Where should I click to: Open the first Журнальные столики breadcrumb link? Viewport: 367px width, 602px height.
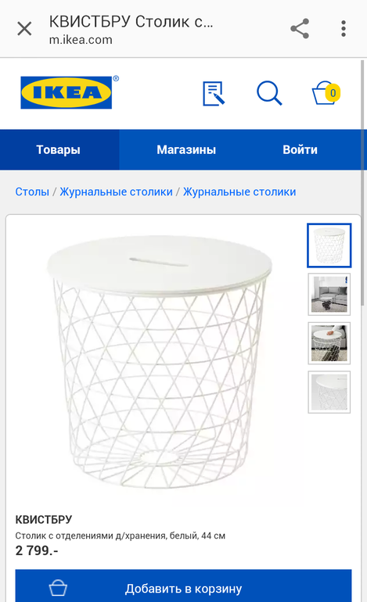116,192
